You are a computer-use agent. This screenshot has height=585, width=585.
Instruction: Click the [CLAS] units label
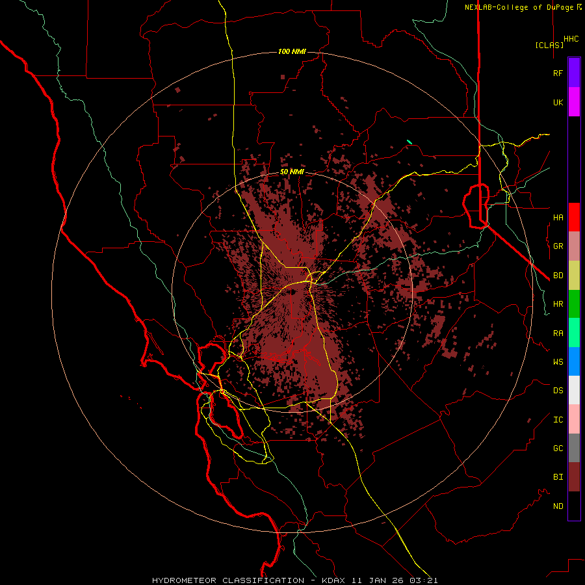pos(549,45)
